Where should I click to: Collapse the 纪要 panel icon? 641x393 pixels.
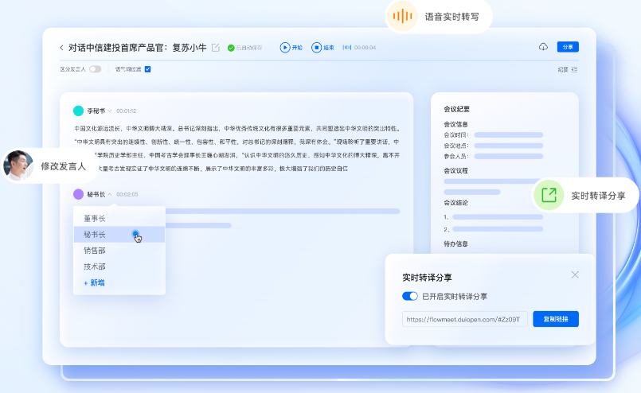click(x=574, y=70)
